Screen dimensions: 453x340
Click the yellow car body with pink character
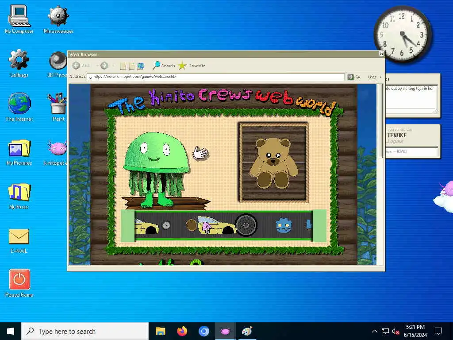[x=217, y=225]
